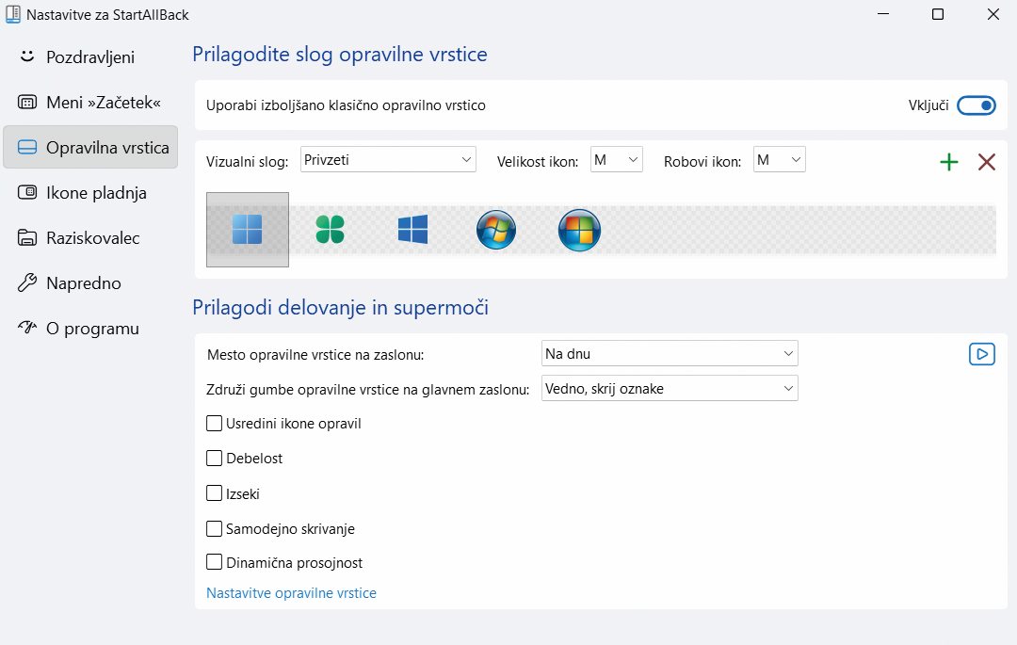Tick the Izseki checkbox
Screen dimensions: 1017x645
pos(214,493)
